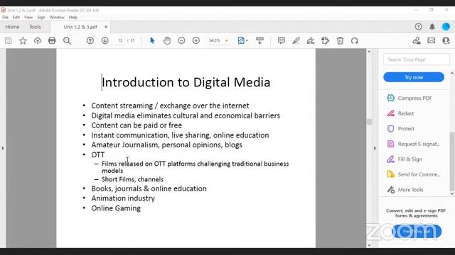Open Request E-signatures tool
The width and height of the screenshot is (455, 255).
click(x=414, y=144)
